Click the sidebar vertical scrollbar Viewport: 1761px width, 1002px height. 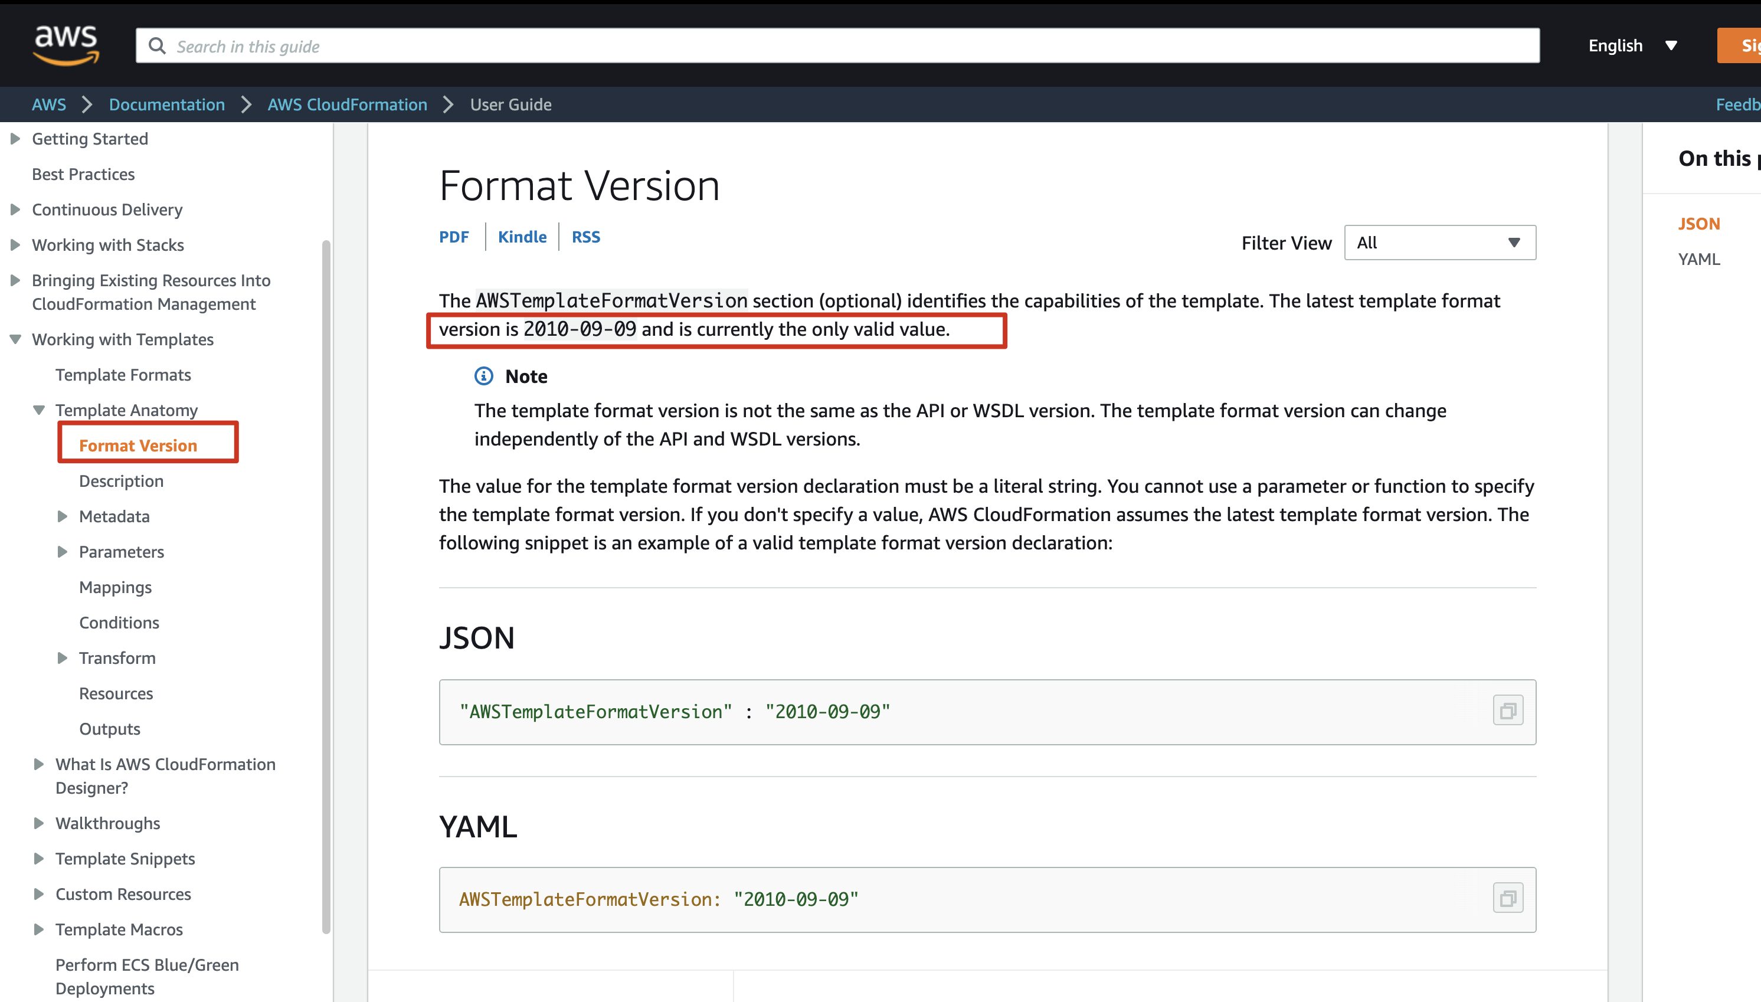click(x=326, y=585)
